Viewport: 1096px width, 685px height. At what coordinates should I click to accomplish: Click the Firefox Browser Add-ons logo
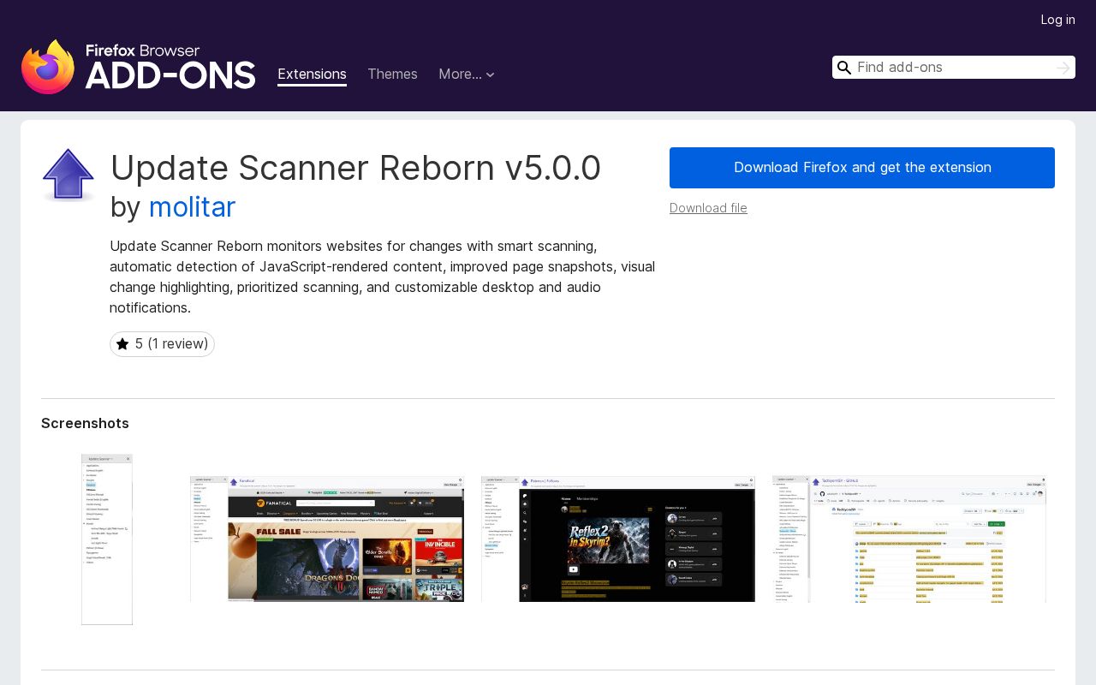pos(138,67)
